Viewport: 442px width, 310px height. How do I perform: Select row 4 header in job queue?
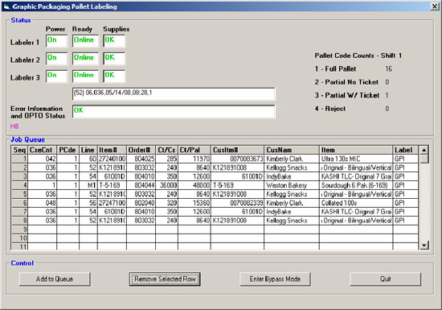pos(19,185)
